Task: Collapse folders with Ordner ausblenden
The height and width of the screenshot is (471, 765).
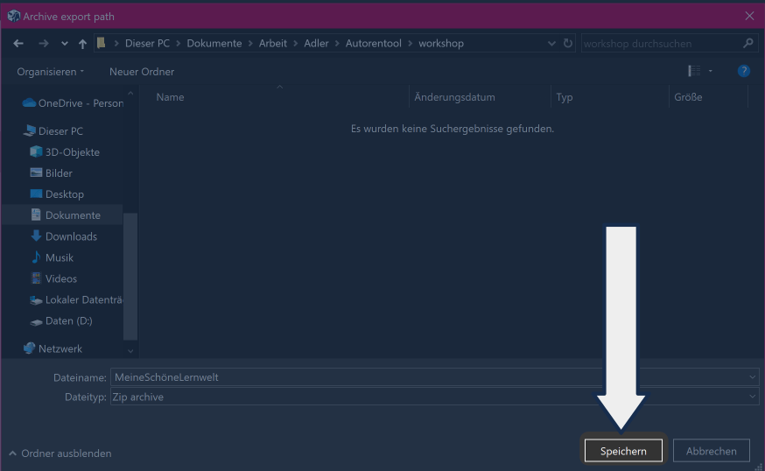Action: point(60,453)
